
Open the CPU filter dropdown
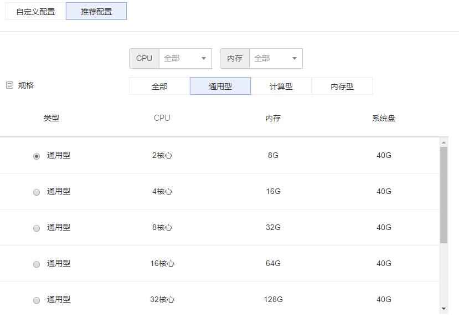[x=185, y=58]
